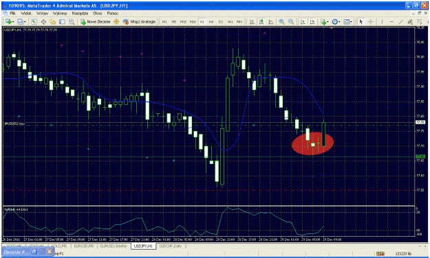Screen dimensions: 430x258
Task: Select the trendline tool
Action: click(401, 21)
